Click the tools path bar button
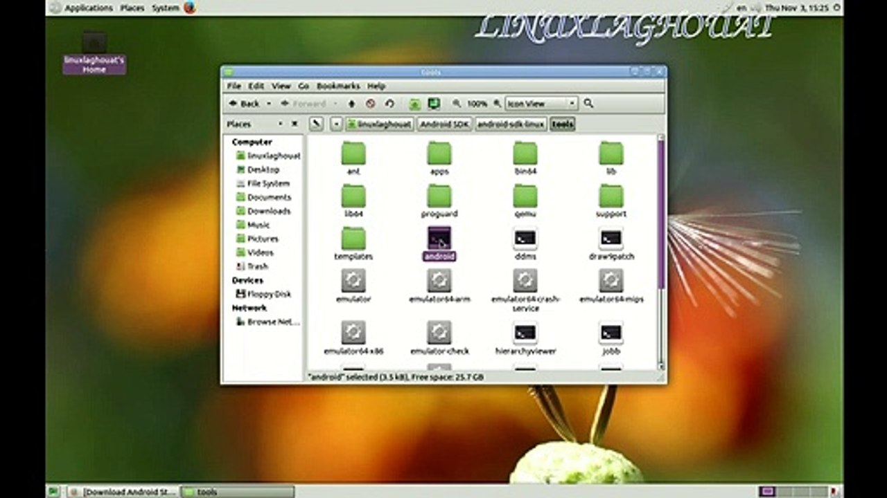 [x=563, y=124]
